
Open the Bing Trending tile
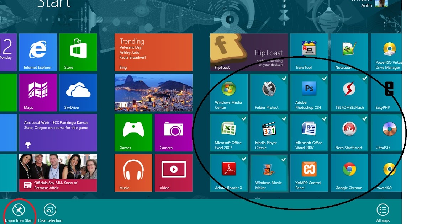point(153,52)
